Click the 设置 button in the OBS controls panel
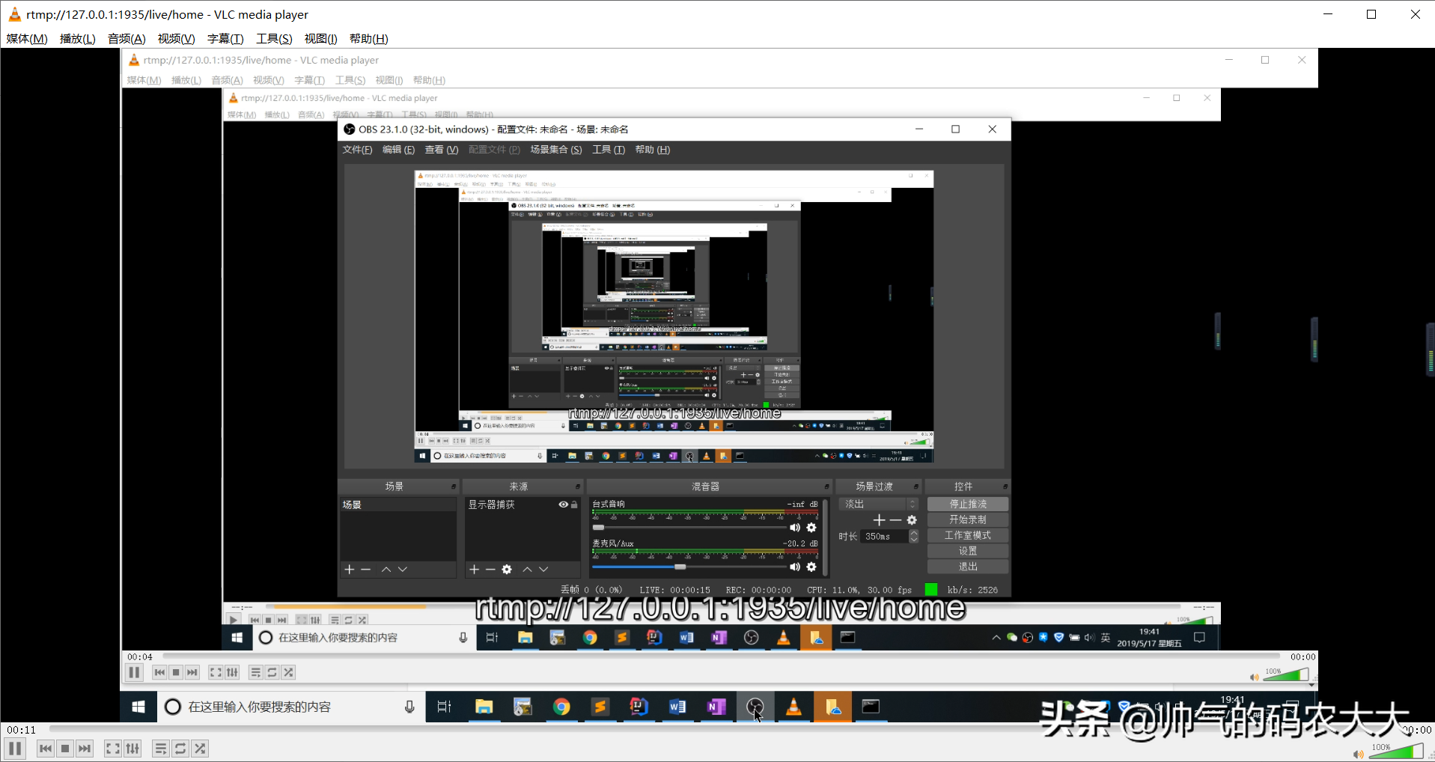This screenshot has height=762, width=1435. pos(968,551)
